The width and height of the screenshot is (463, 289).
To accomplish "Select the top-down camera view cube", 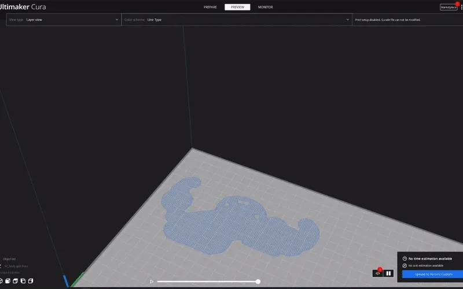I will pyautogui.click(x=16, y=281).
